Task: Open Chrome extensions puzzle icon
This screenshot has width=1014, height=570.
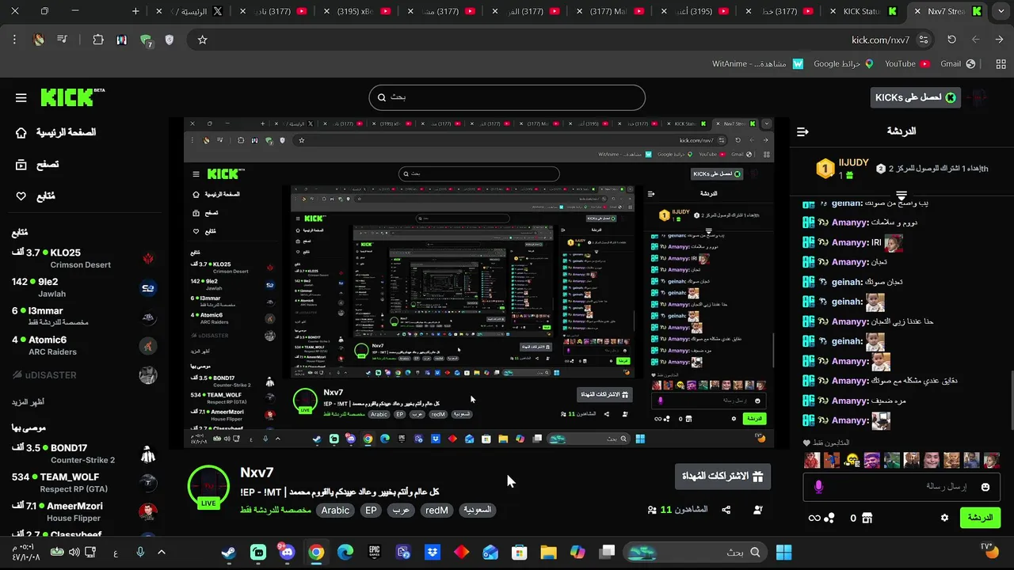Action: point(98,40)
